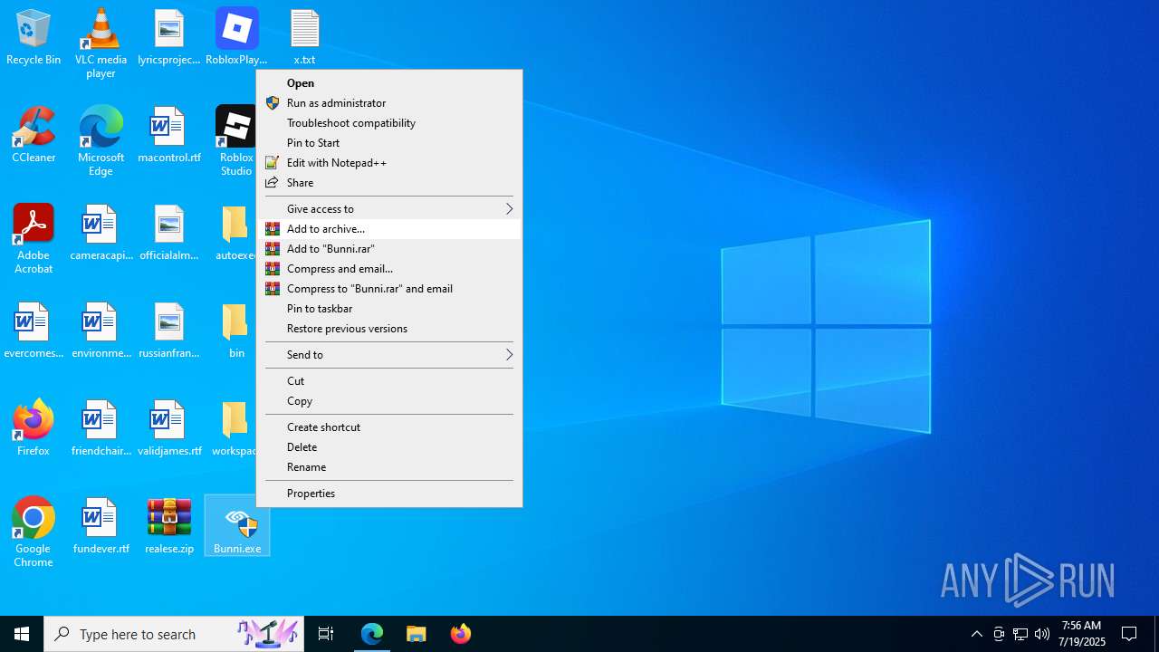Select the x.txt text file
The width and height of the screenshot is (1159, 652).
click(x=304, y=37)
